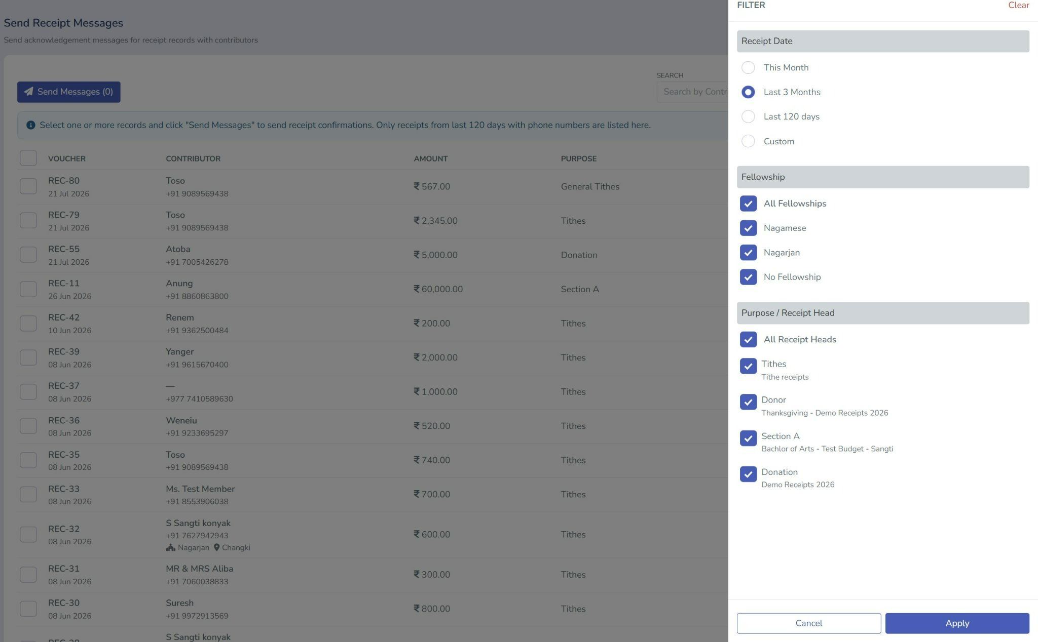Viewport: 1038px width, 642px height.
Task: Click the location pin icon beside Changki
Action: click(x=217, y=547)
